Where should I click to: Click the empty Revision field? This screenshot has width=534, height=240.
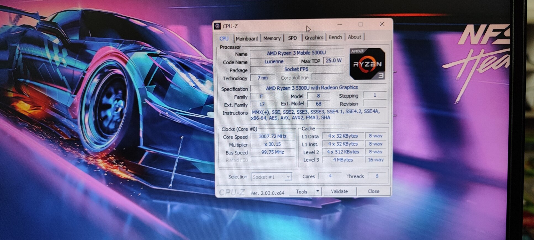click(375, 103)
